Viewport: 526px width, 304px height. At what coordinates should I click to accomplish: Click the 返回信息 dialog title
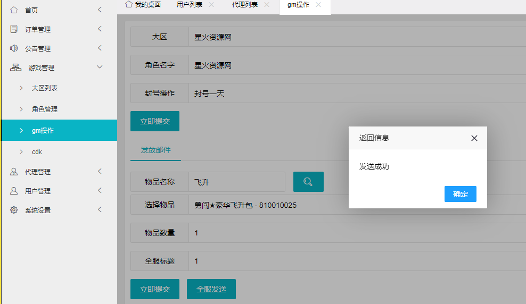point(374,138)
